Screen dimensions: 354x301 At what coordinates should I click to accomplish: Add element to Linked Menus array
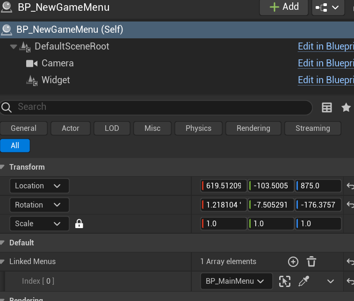[293, 262]
